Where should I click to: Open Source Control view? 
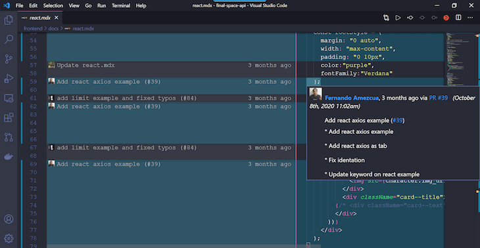[9, 59]
